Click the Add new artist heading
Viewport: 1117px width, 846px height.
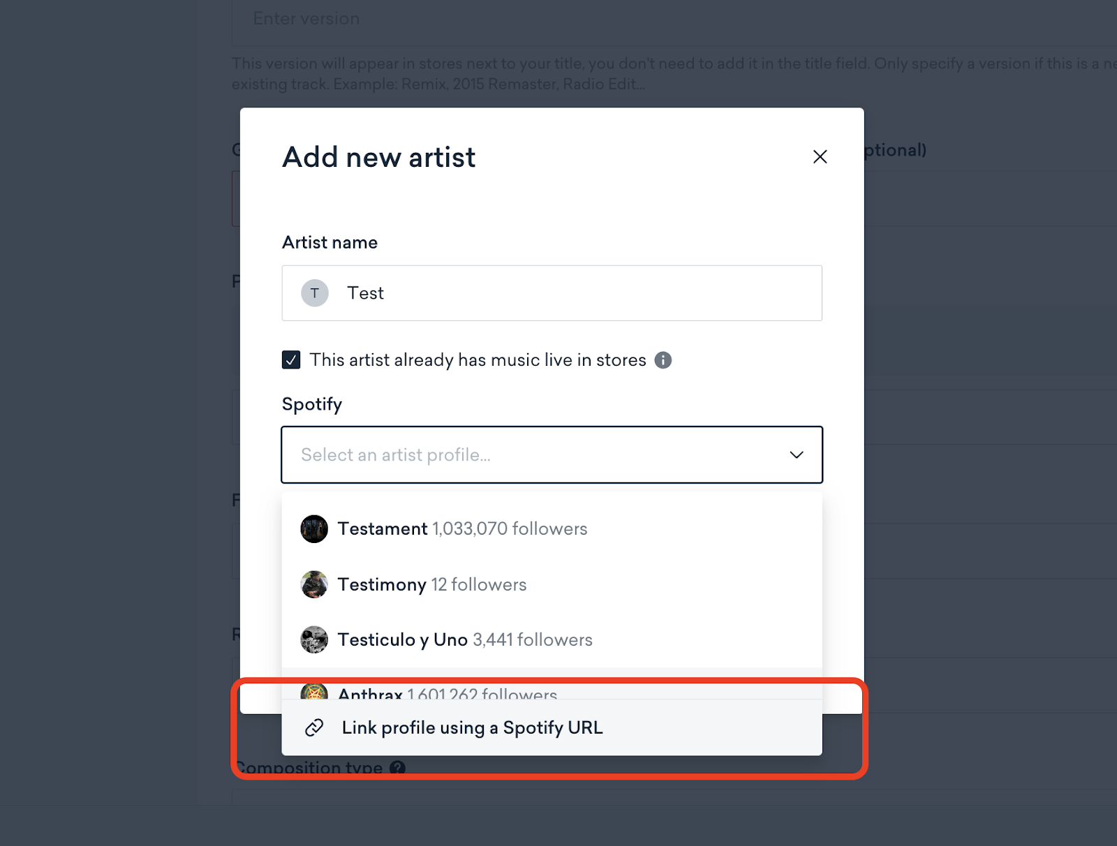pyautogui.click(x=379, y=157)
